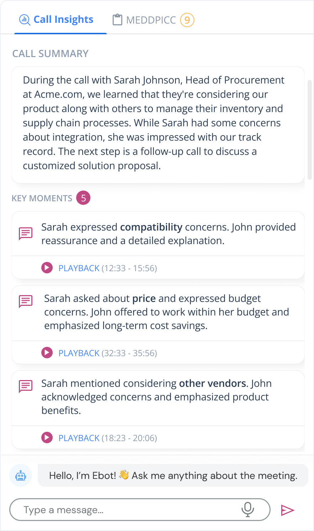Click the other vendors comment icon
The image size is (314, 531).
pos(26,386)
